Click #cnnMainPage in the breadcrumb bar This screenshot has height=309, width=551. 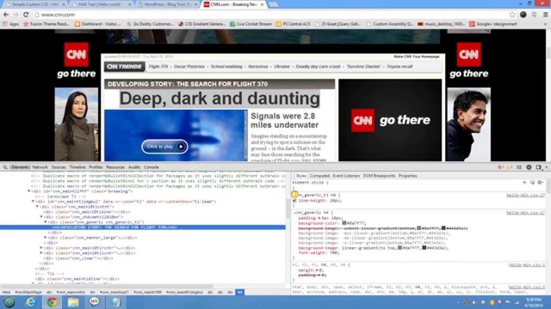point(28,292)
